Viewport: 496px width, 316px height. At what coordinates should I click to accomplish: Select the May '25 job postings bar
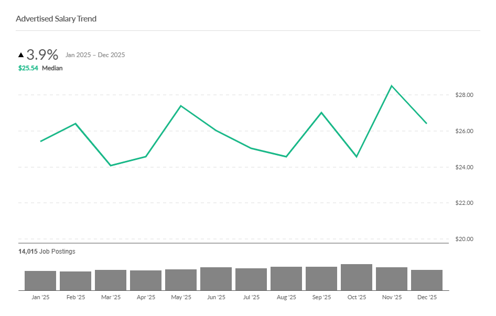point(181,280)
